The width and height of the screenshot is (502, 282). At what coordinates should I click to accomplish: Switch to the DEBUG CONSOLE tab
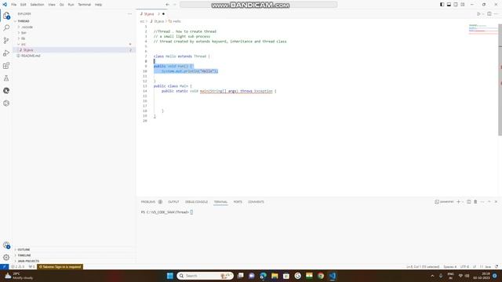(x=196, y=202)
